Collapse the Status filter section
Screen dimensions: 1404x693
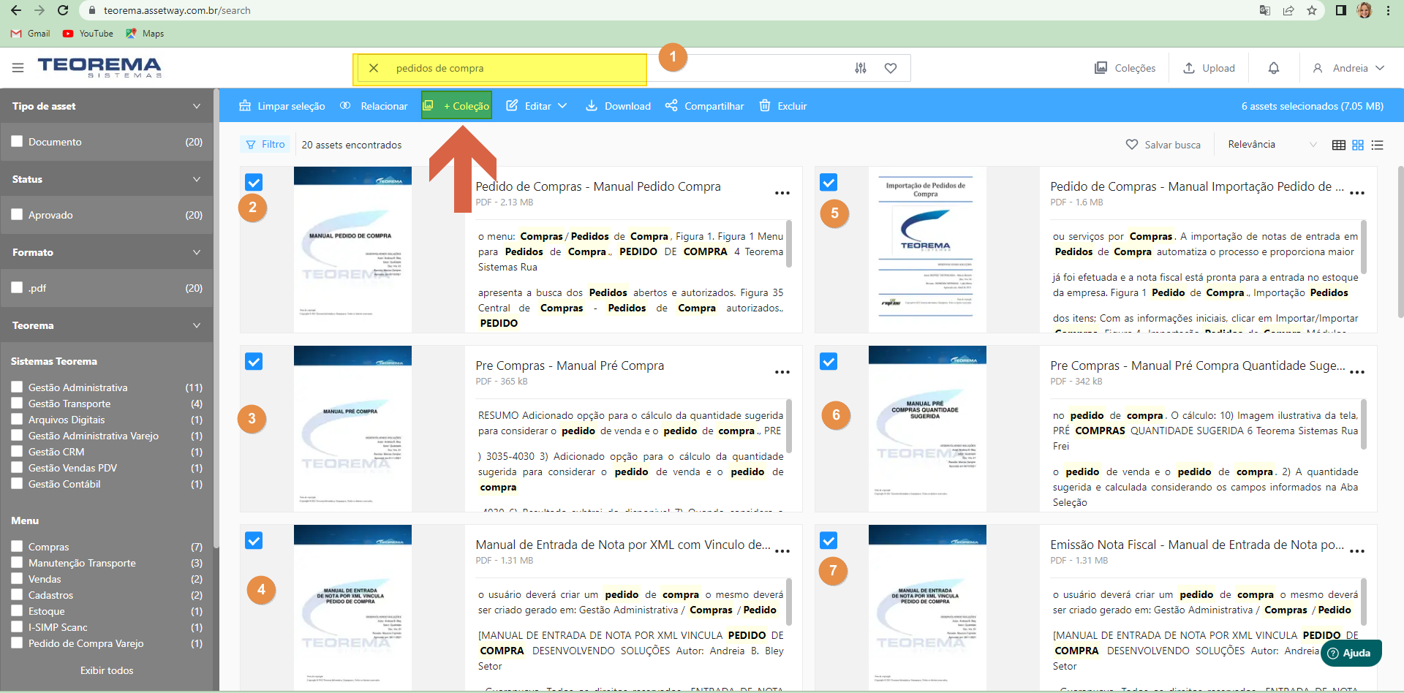pyautogui.click(x=197, y=179)
